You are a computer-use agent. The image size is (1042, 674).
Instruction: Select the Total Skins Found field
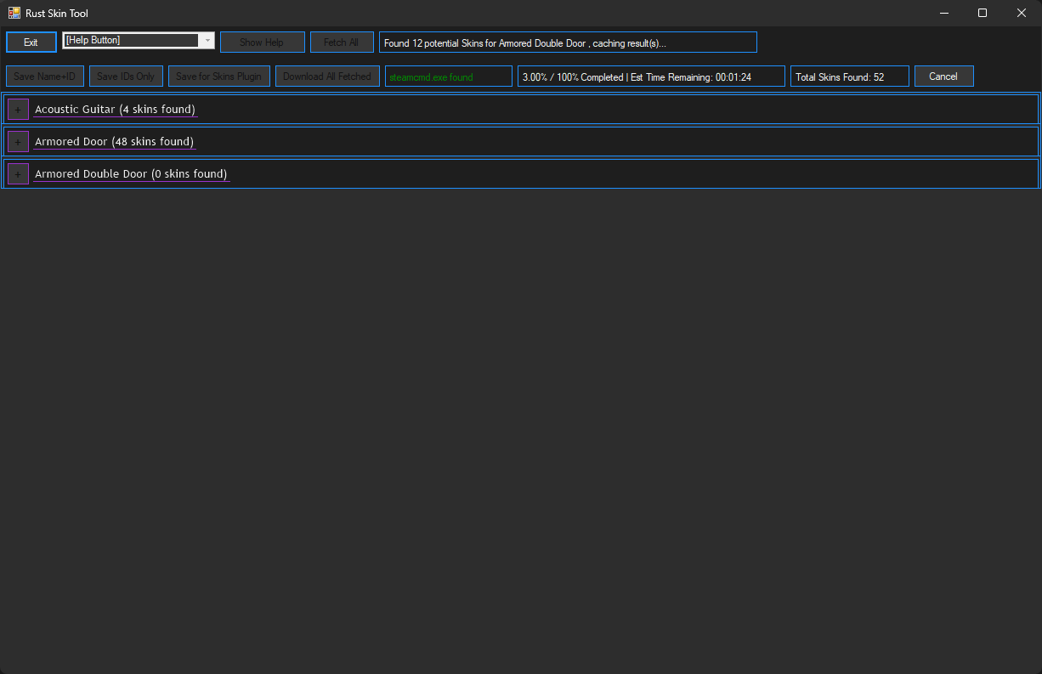point(849,76)
